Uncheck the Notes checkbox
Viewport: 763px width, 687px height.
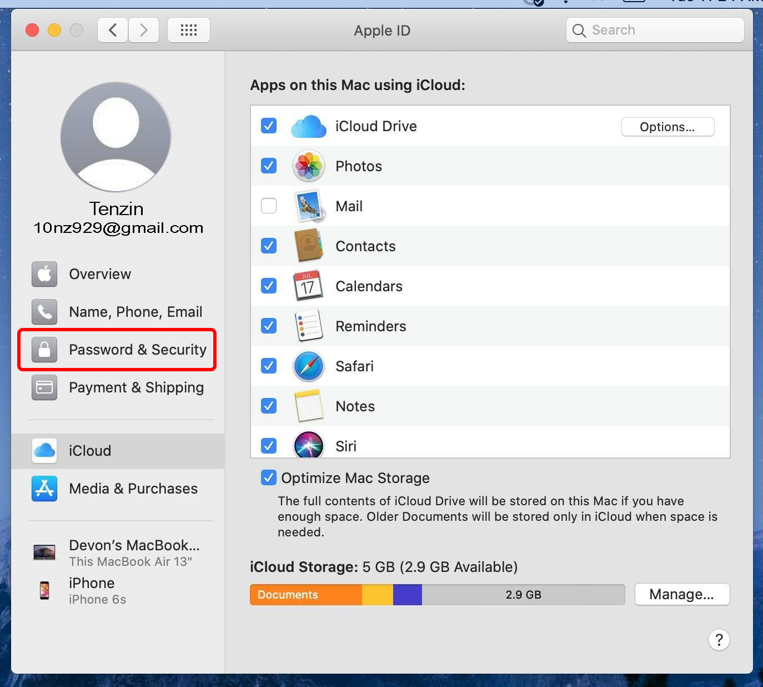pyautogui.click(x=269, y=406)
